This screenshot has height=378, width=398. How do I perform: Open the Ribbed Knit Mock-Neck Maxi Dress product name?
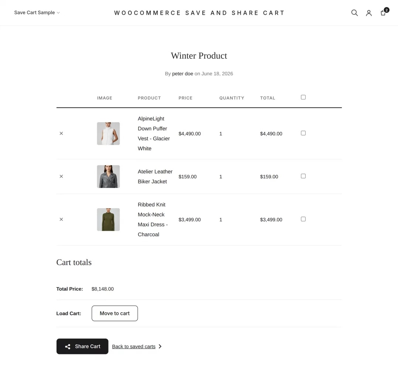pos(152,219)
